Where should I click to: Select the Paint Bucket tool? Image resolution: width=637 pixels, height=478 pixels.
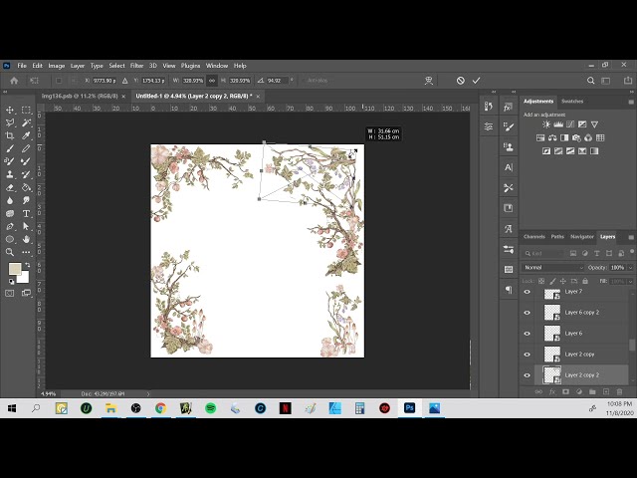click(x=26, y=188)
